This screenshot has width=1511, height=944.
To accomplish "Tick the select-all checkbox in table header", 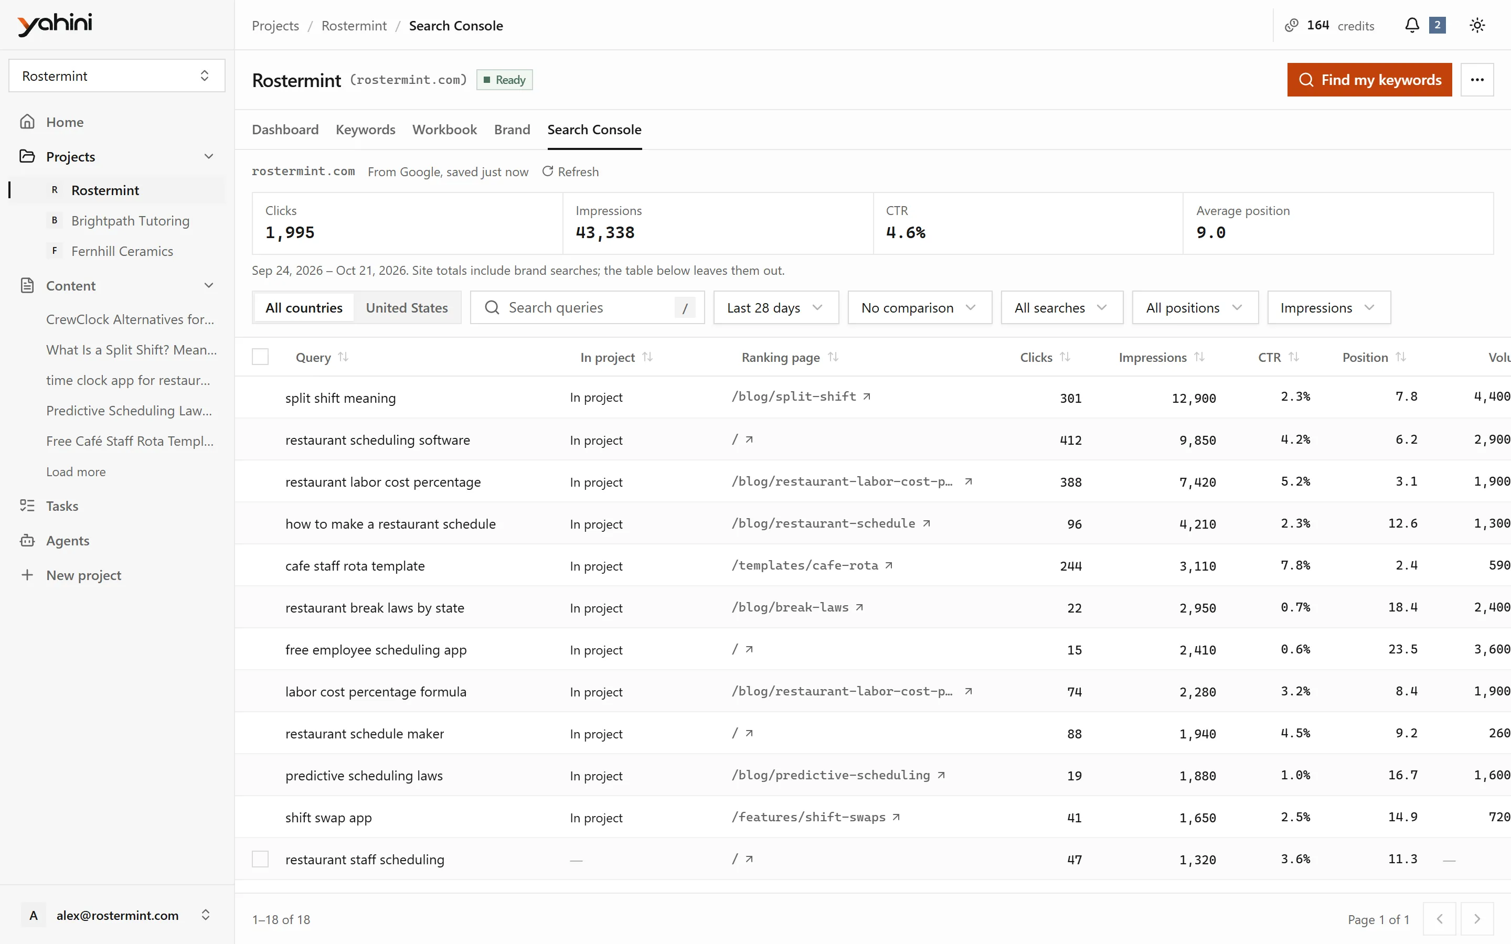I will [260, 357].
